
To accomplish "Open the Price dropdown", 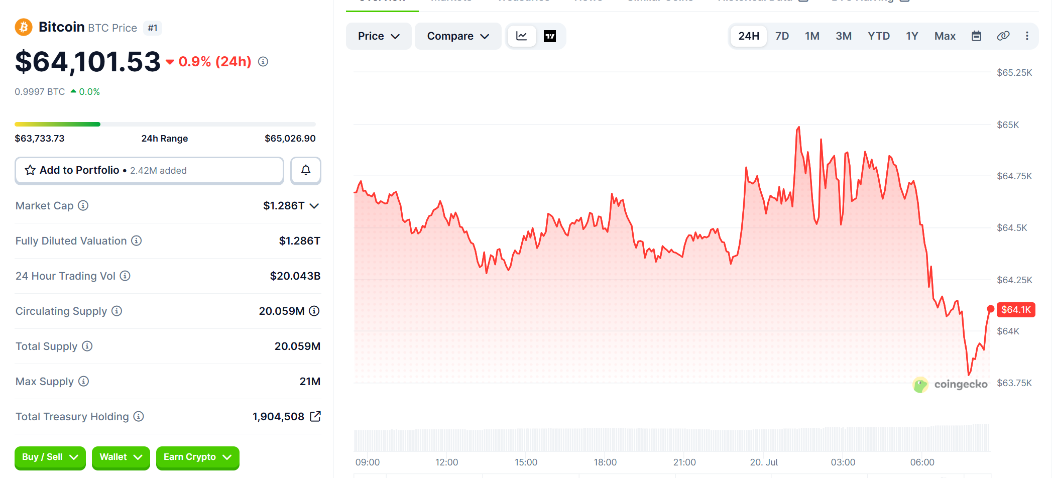I will (379, 36).
